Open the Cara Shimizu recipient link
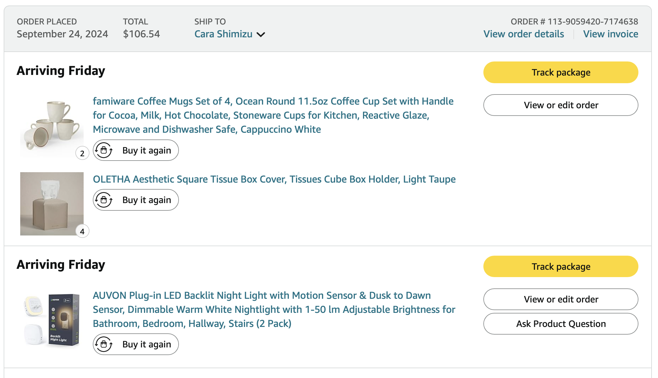This screenshot has width=658, height=378. pyautogui.click(x=223, y=34)
